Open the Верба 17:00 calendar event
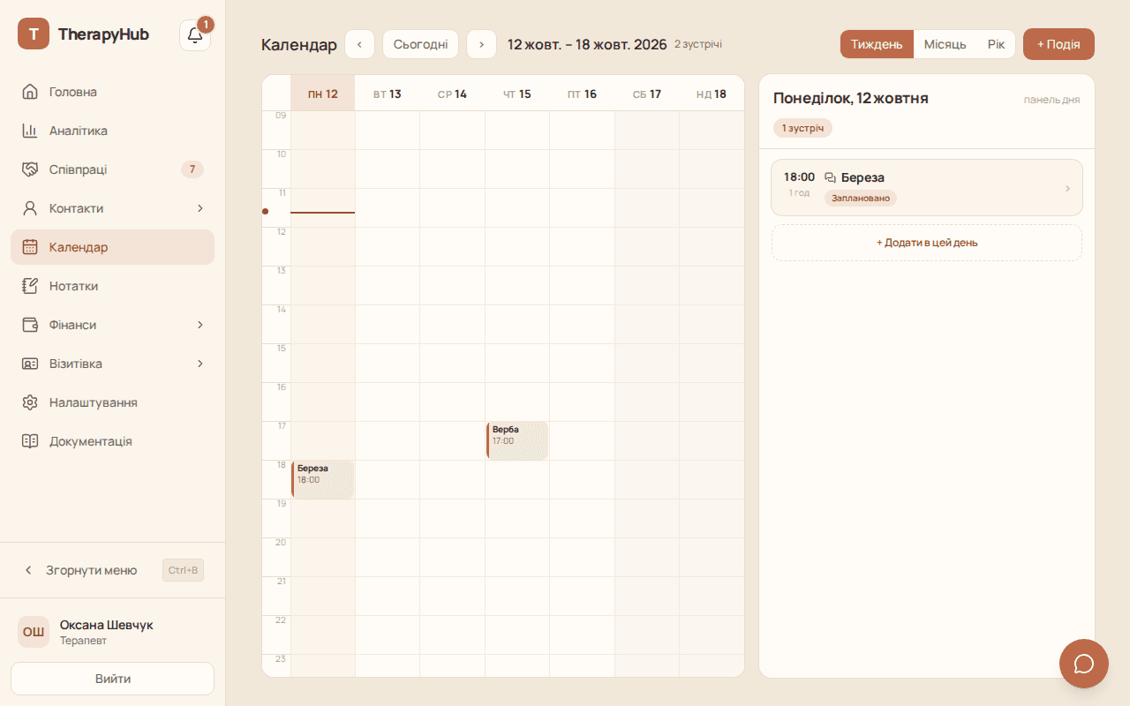This screenshot has width=1130, height=706. tap(517, 440)
